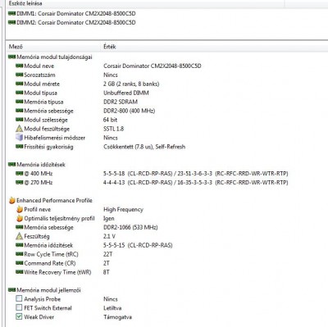This screenshot has height=327, width=328.
Task: Click the icon beside Modul neve
Action: click(20, 66)
